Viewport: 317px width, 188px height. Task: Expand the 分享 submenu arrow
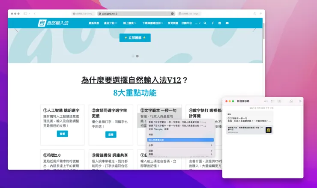pyautogui.click(x=212, y=145)
